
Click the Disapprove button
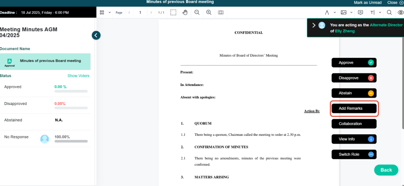(x=354, y=78)
